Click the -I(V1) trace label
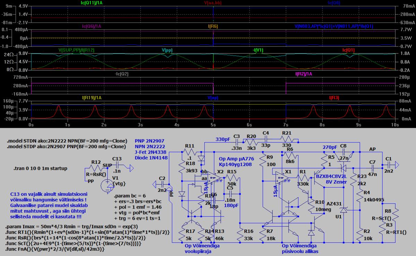Viewport: 416px width, 256px height. click(x=259, y=50)
